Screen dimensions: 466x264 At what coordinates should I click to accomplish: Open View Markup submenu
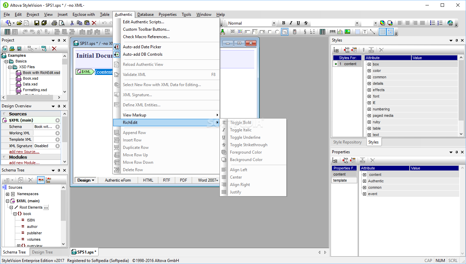(166, 115)
